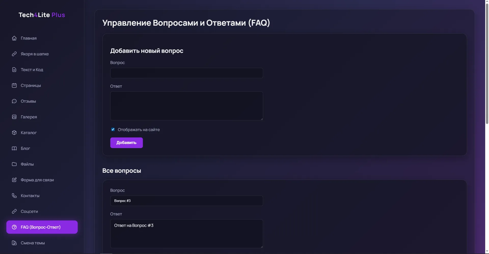Click the Tech4Lite Plus logo link
The image size is (489, 254).
click(42, 15)
